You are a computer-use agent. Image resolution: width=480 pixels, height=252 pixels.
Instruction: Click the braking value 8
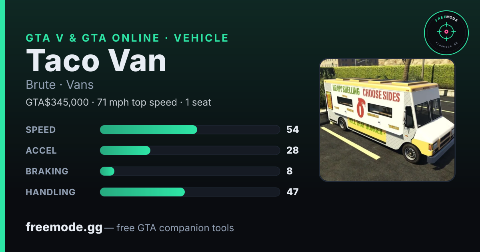(x=290, y=171)
